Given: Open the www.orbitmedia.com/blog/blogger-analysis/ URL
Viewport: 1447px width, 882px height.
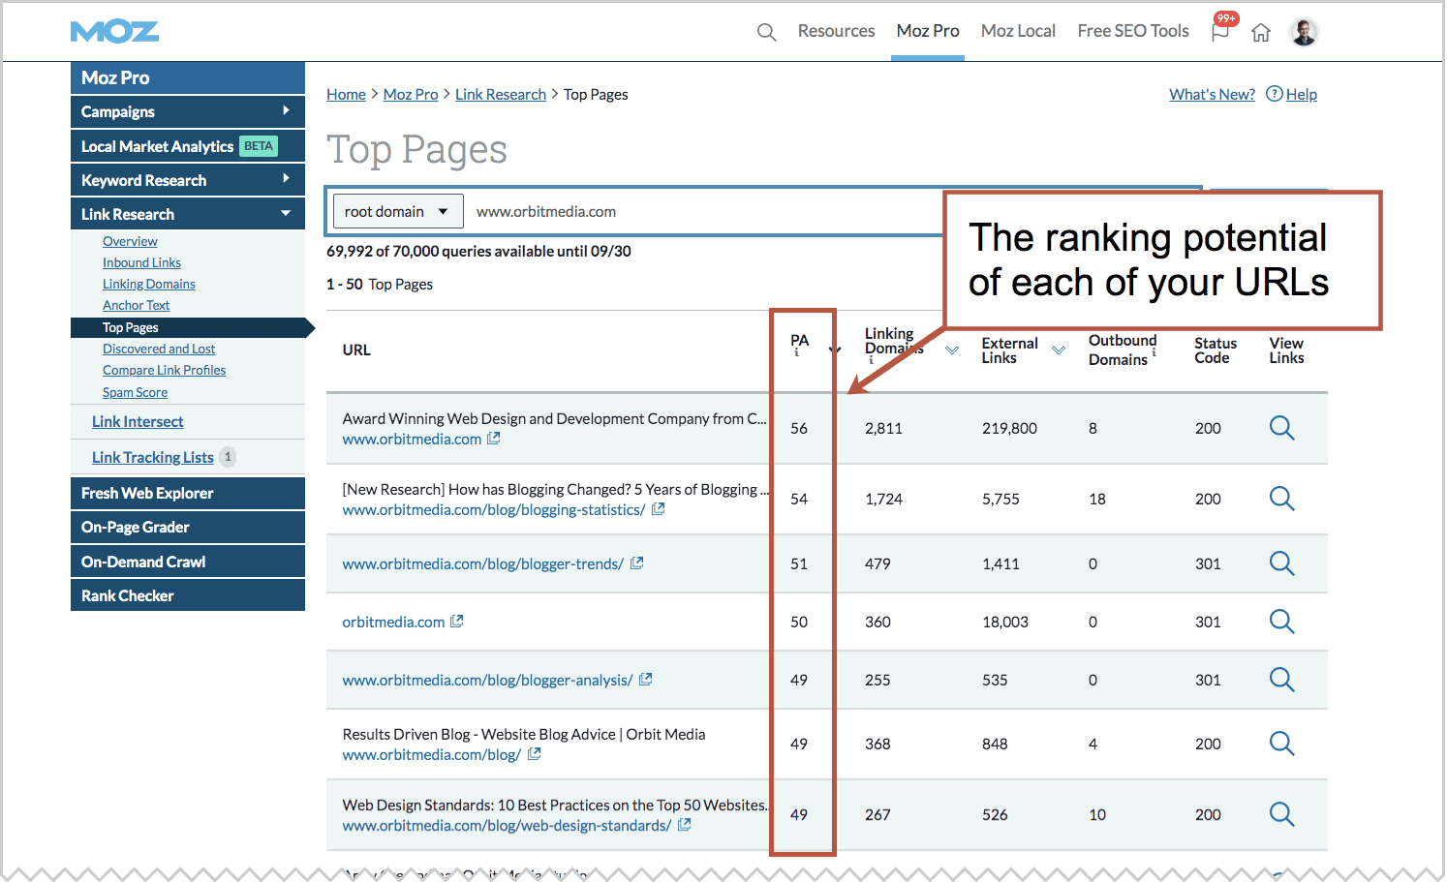Looking at the screenshot, I should click(x=487, y=680).
